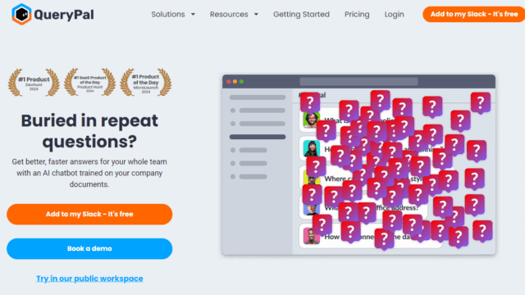525x295 pixels.
Task: Click the #1 Product DevHunt 2024 badge
Action: [34, 83]
